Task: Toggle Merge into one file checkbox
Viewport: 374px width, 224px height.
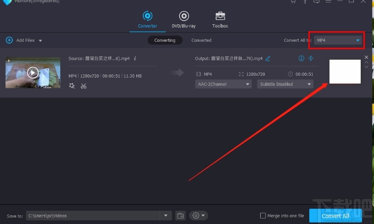Action: click(262, 216)
